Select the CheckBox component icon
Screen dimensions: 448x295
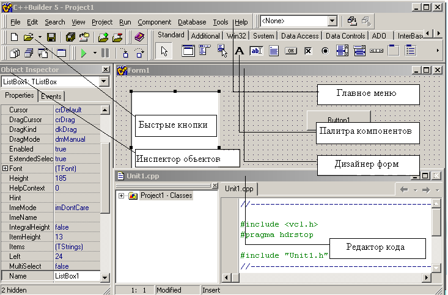pyautogui.click(x=308, y=51)
